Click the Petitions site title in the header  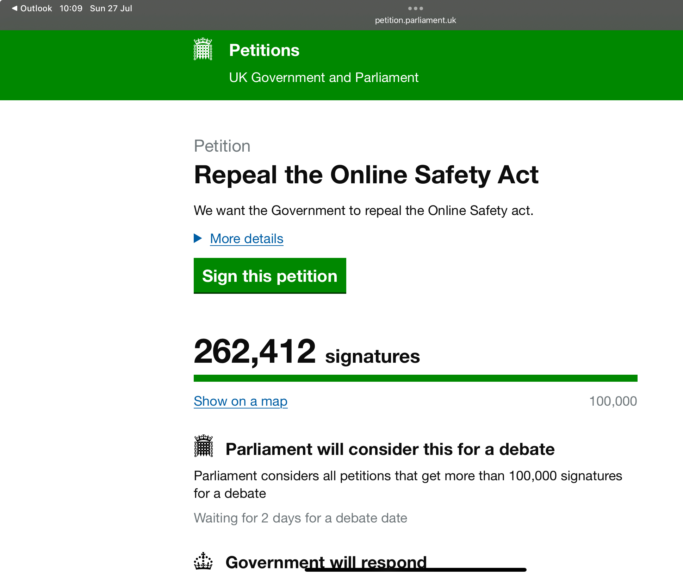(x=264, y=50)
